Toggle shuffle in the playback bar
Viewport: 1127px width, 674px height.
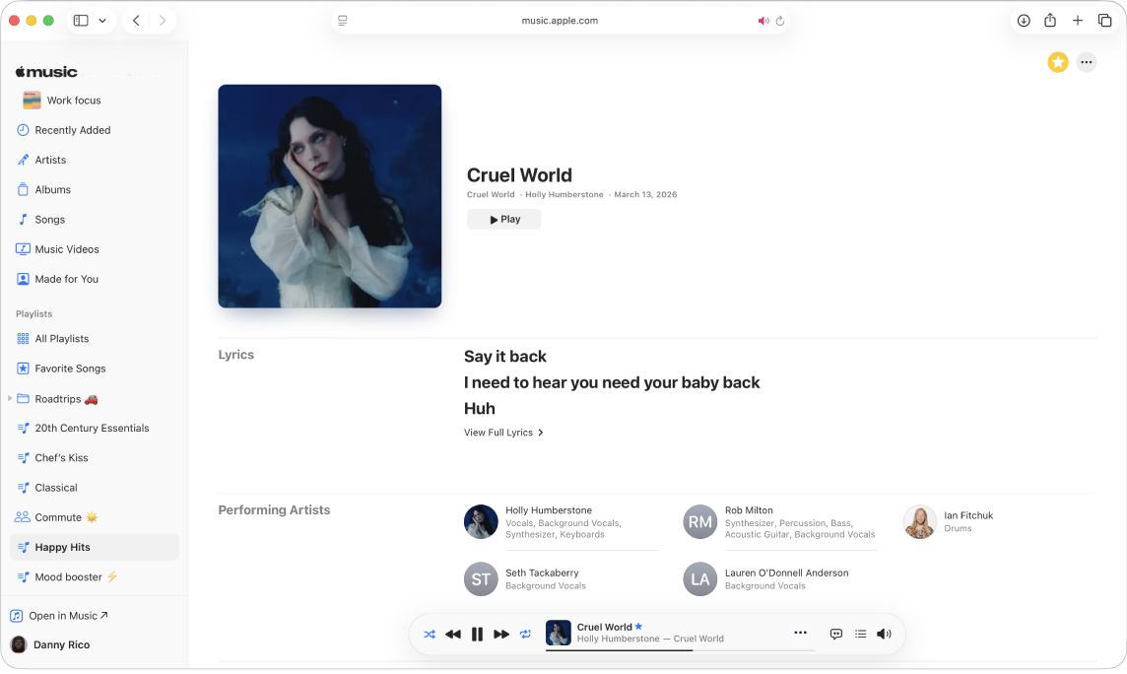tap(430, 635)
